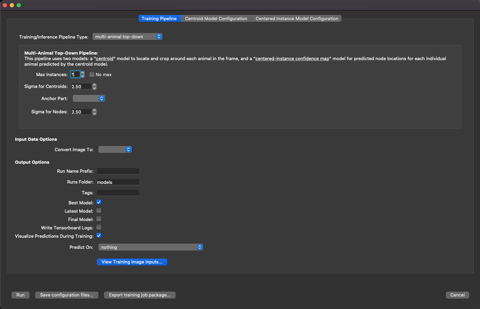Select the Training Pipeline tab

tap(159, 19)
